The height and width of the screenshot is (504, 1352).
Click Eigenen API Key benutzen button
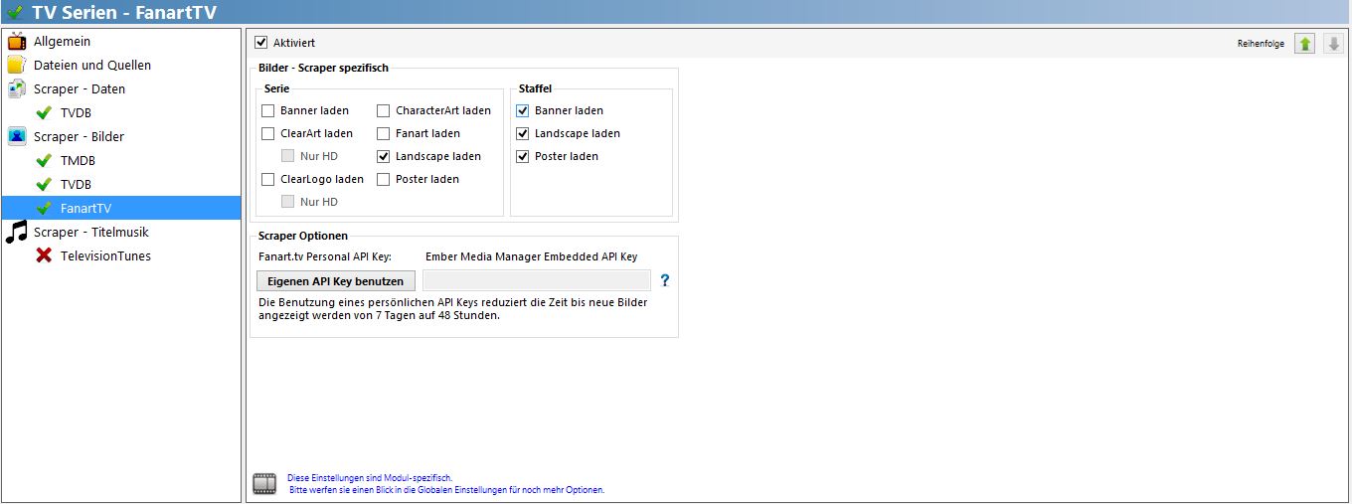point(335,281)
